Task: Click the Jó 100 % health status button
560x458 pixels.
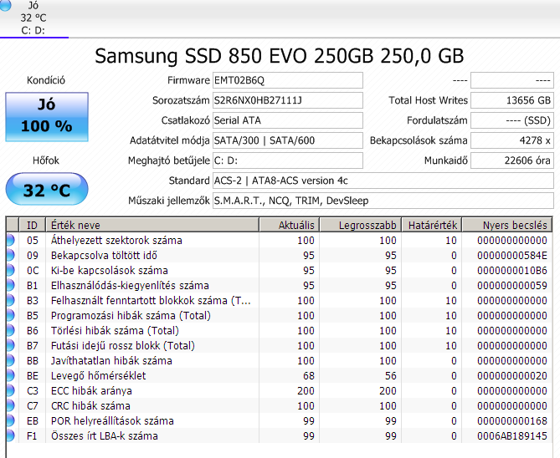Action: click(x=47, y=117)
